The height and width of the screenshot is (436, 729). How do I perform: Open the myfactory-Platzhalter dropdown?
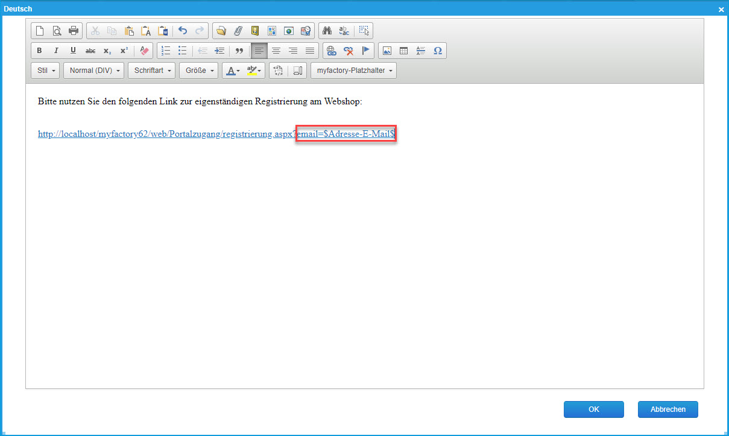[354, 71]
